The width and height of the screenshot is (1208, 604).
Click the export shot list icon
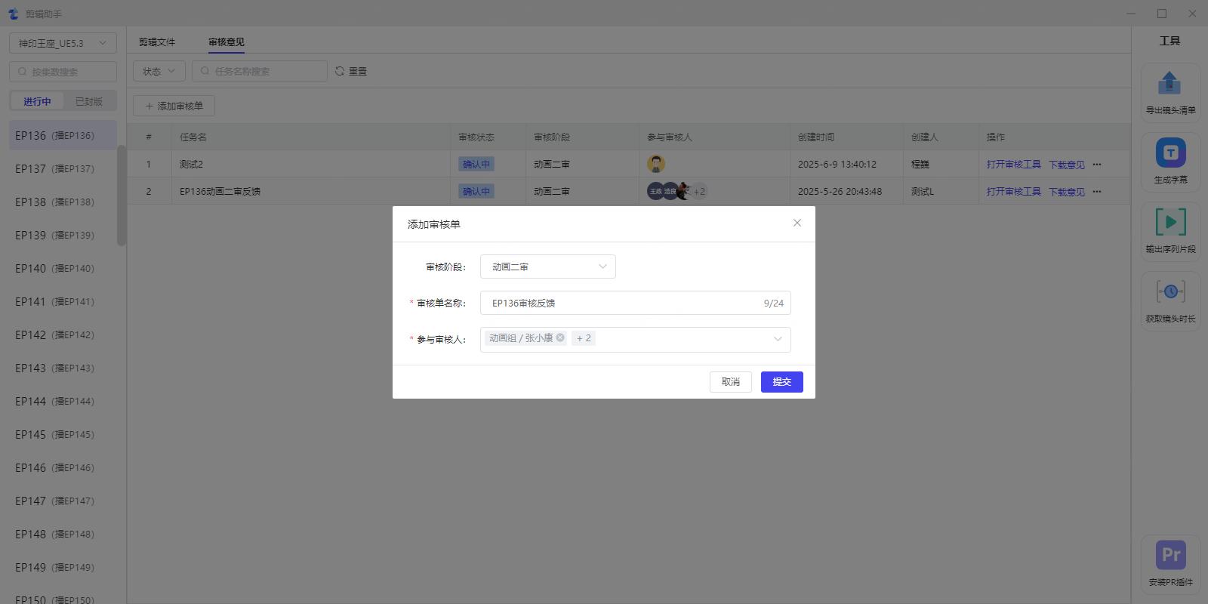pos(1169,83)
